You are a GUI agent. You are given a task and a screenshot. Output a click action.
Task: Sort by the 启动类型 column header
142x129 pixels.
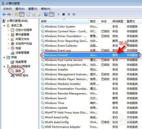(118, 21)
